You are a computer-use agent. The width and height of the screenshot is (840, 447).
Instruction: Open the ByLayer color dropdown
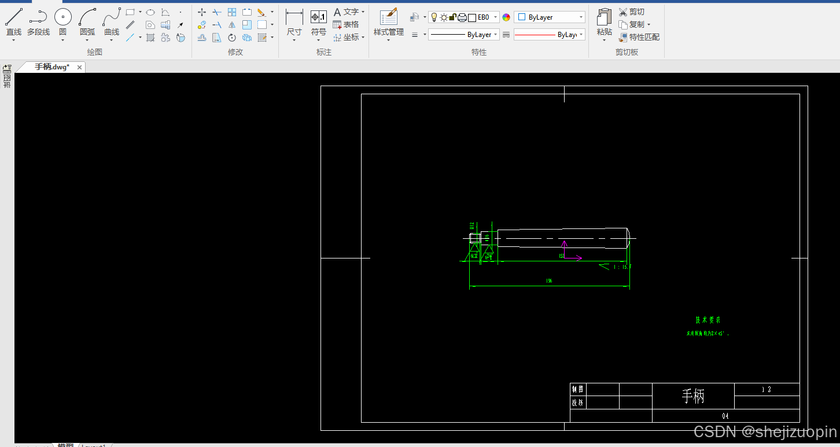coord(581,17)
